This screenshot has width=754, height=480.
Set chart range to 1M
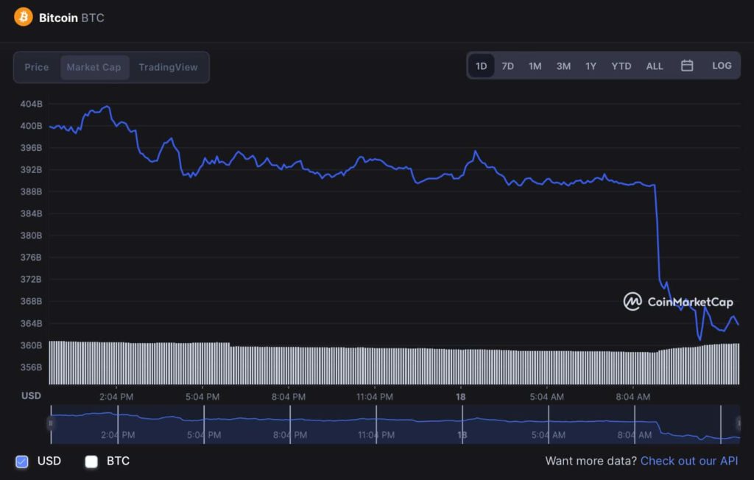pos(535,66)
